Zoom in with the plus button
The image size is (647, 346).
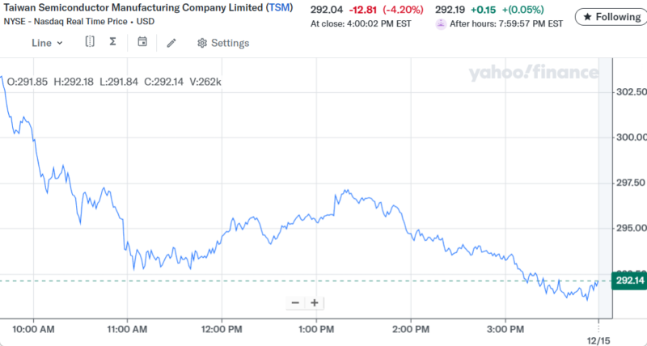tap(314, 303)
